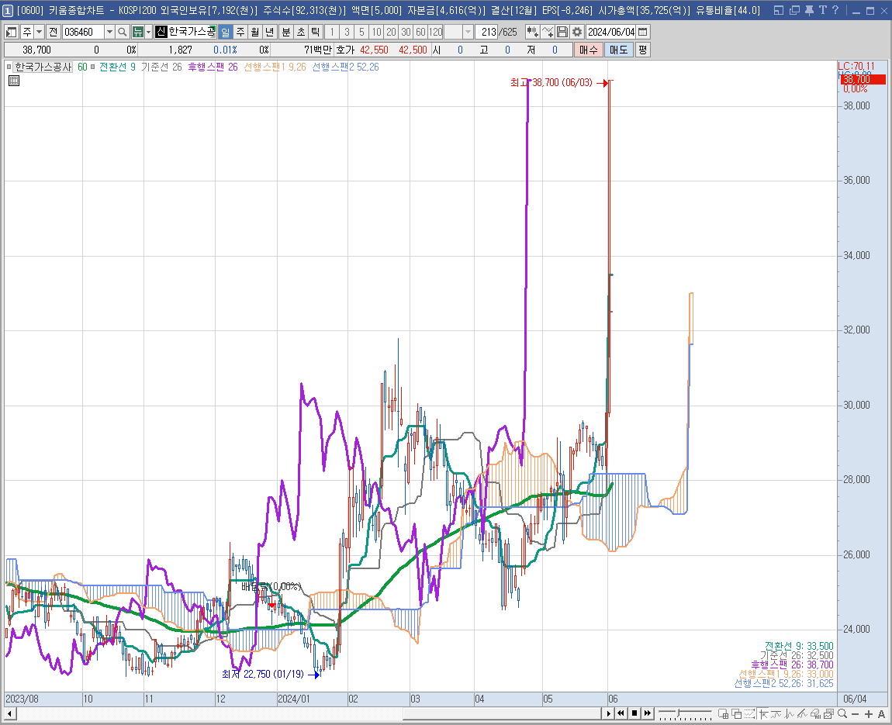Viewport: 892px width, 725px height.
Task: Toggle the small square before 한국가스공사 legend
Action: pyautogui.click(x=9, y=67)
